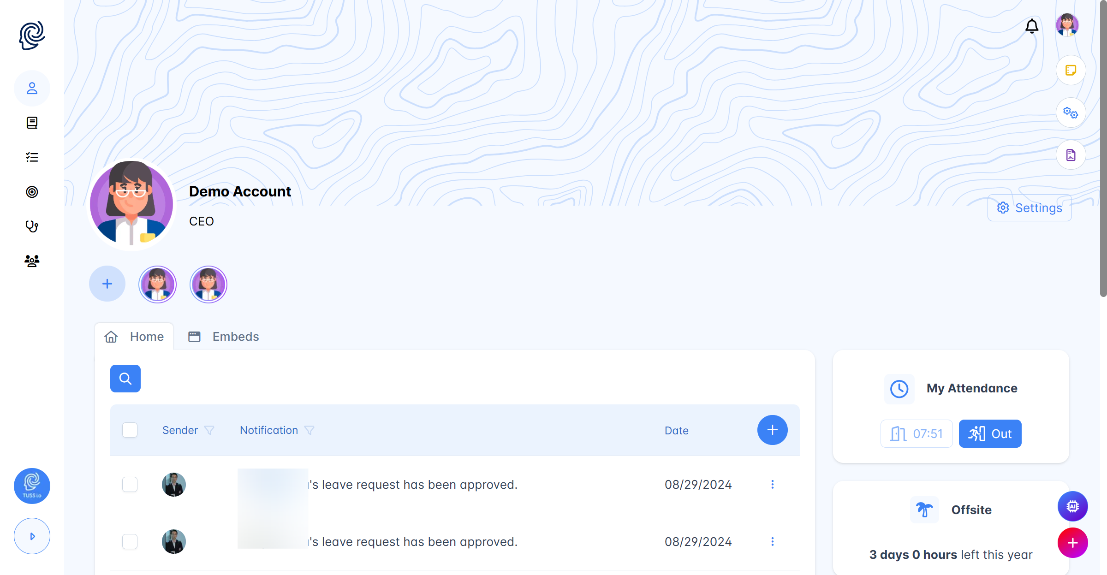Image resolution: width=1107 pixels, height=575 pixels.
Task: Open the three-dot menu for first notification
Action: (773, 485)
